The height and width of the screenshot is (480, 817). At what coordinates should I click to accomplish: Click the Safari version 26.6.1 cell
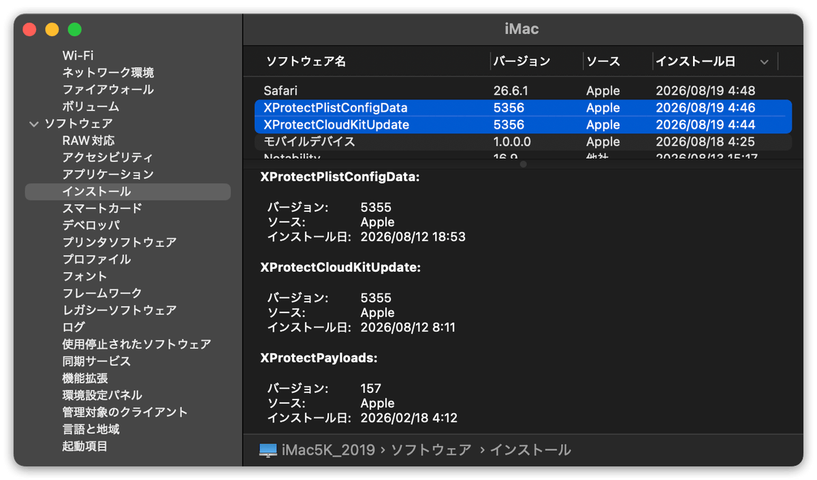[511, 91]
